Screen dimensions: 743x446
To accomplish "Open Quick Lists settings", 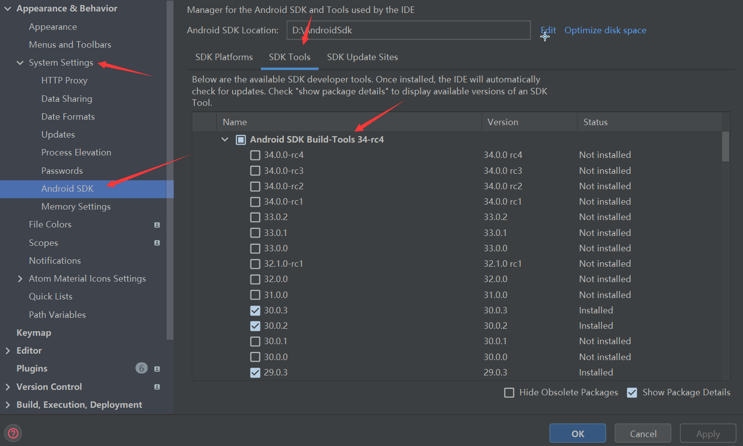I will 51,297.
